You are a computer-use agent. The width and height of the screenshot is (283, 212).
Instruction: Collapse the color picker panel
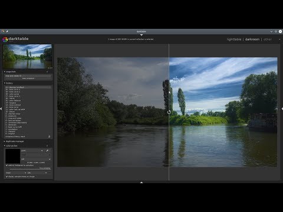pos(5,146)
